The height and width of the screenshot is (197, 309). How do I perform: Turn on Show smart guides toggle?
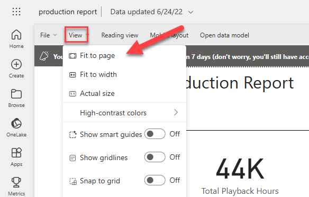click(154, 134)
